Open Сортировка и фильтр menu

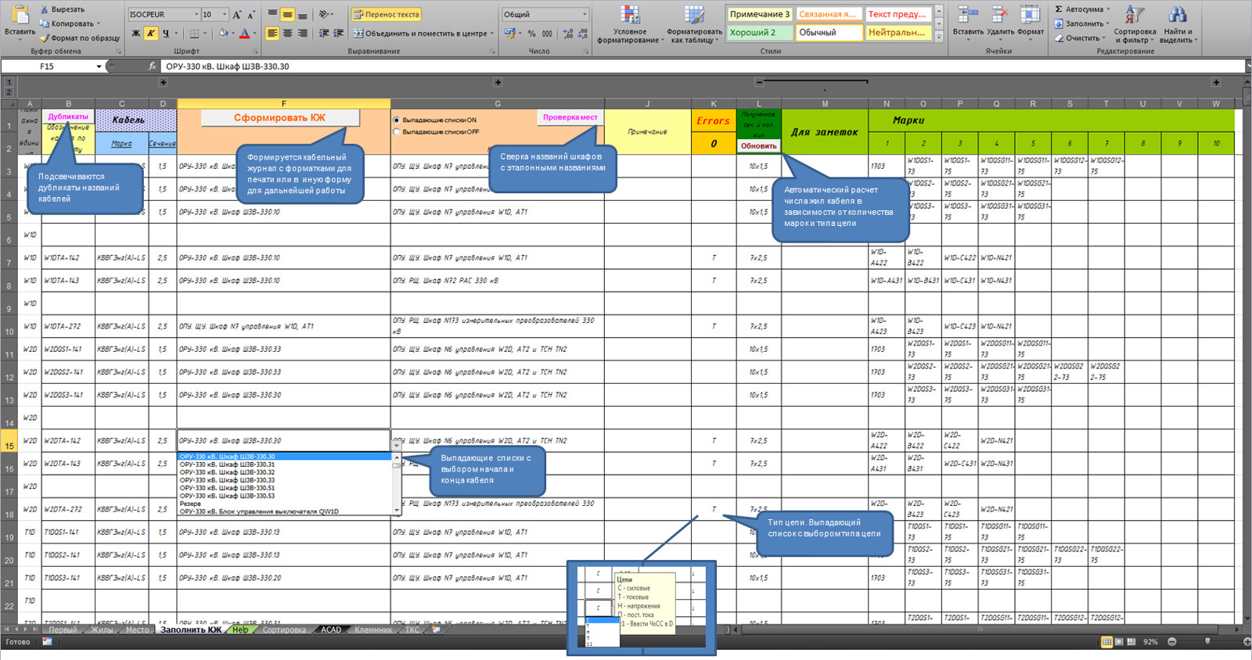pyautogui.click(x=1135, y=24)
